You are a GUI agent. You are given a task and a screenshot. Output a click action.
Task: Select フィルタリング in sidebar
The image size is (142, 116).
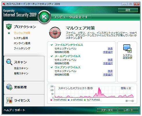coord(22,48)
